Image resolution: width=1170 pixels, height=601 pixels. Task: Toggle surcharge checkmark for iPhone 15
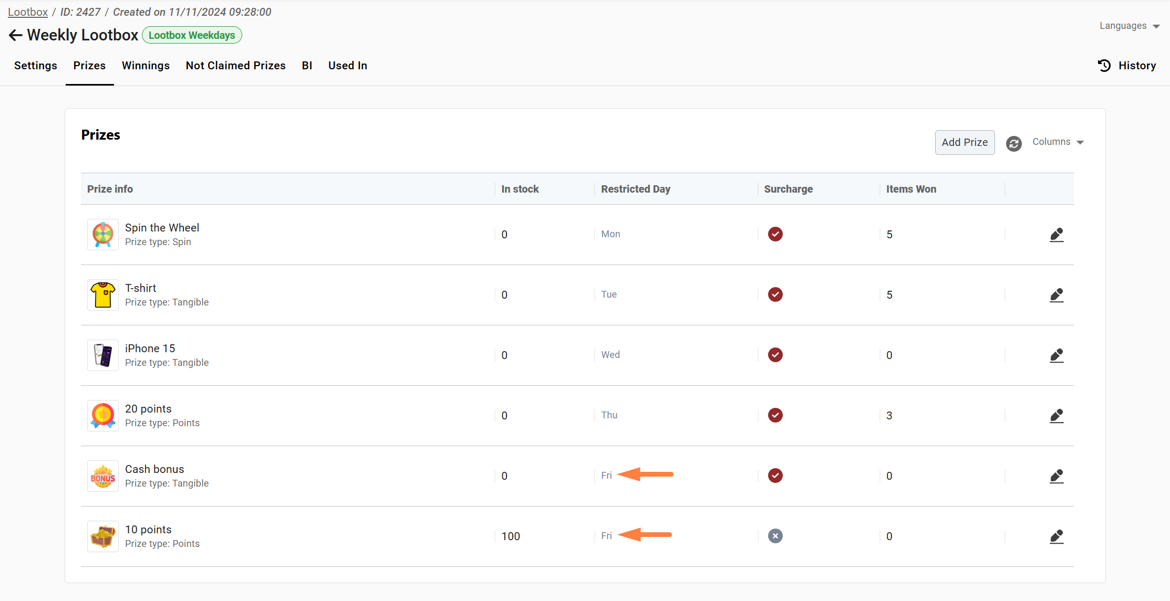[x=775, y=355]
